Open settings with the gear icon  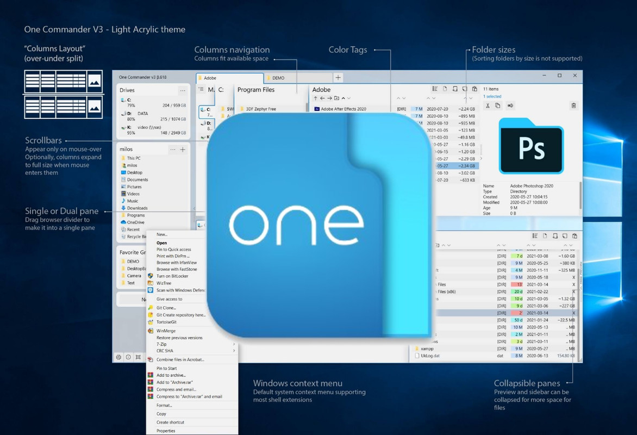point(118,357)
